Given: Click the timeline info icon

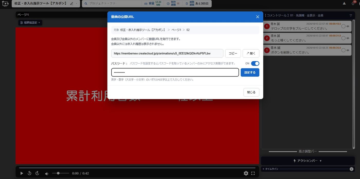Looking at the screenshot, I should (351, 169).
